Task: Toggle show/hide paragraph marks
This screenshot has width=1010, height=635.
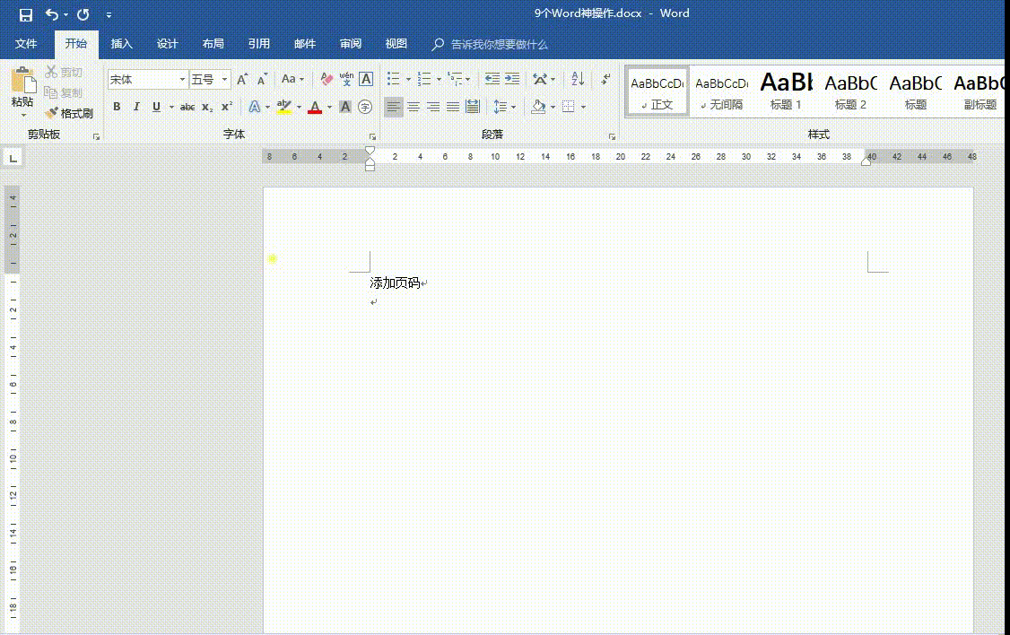Action: click(606, 80)
